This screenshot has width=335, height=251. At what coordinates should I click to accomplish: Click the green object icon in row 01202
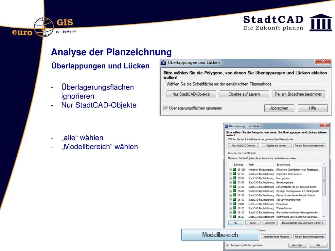point(234,178)
